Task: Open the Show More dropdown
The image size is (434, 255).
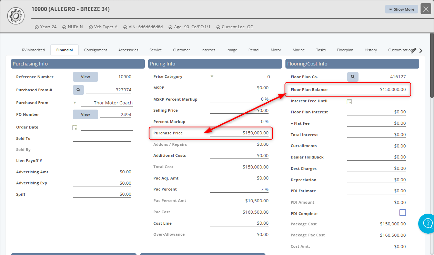Action: [x=401, y=9]
